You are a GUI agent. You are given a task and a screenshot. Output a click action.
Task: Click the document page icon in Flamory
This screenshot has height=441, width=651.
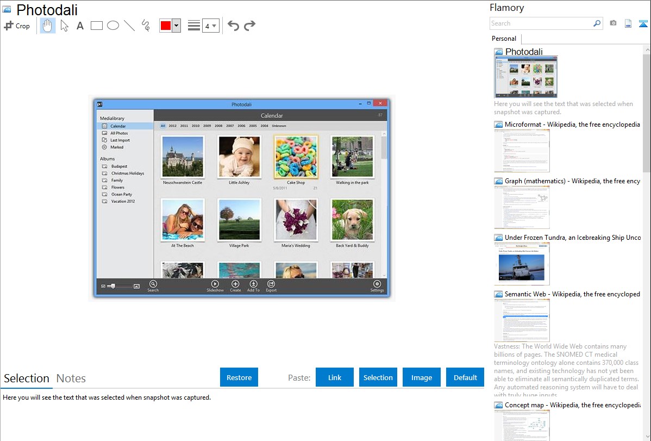click(628, 23)
